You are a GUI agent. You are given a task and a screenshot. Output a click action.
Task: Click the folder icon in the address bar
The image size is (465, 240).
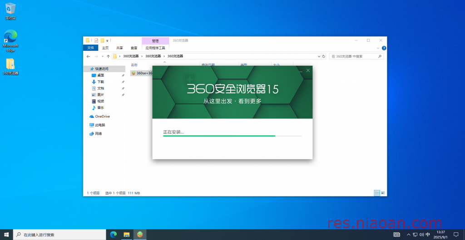point(115,56)
